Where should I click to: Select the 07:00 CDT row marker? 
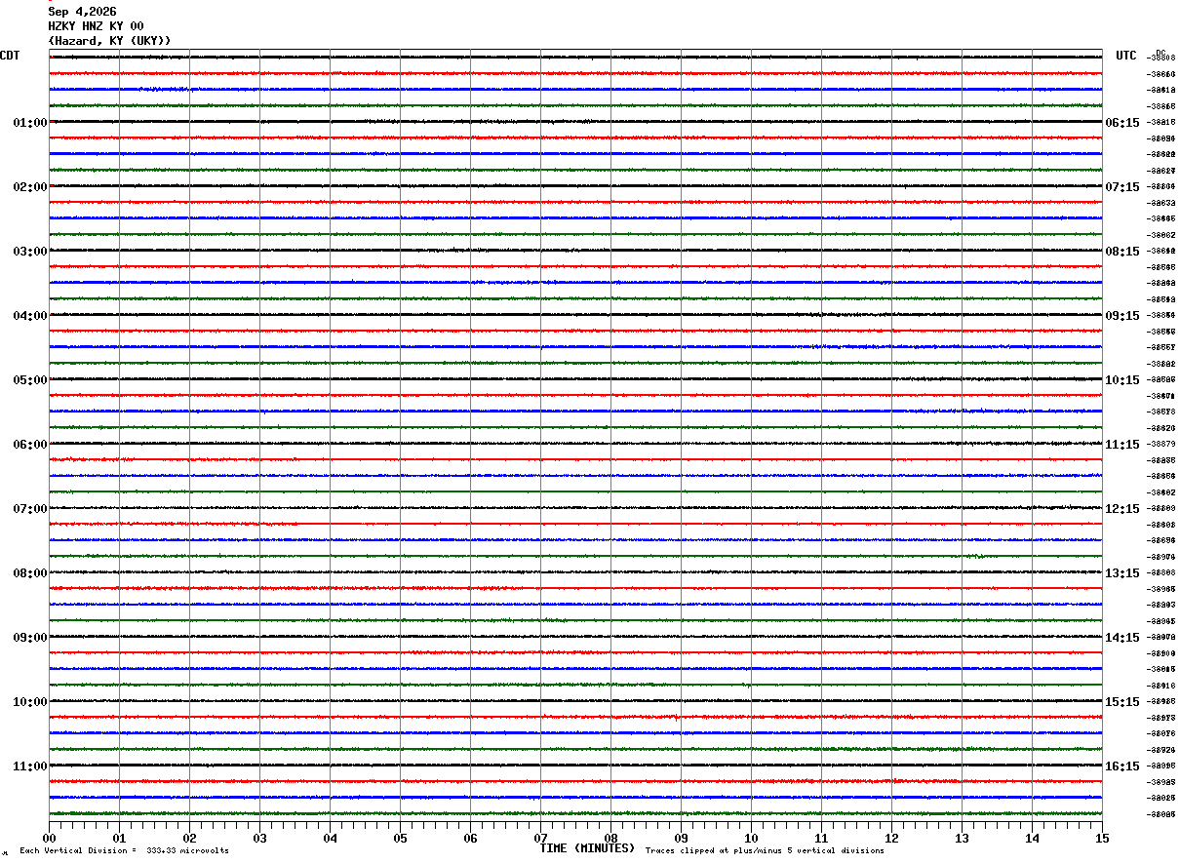point(30,509)
